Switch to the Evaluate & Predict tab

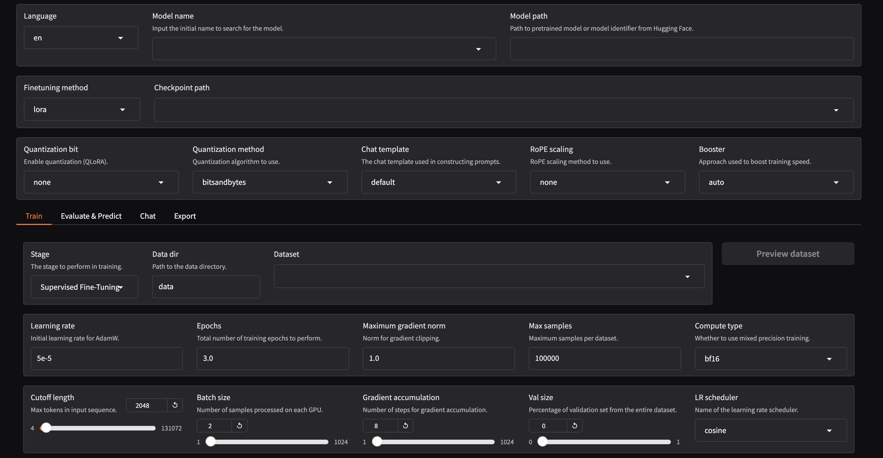(91, 216)
